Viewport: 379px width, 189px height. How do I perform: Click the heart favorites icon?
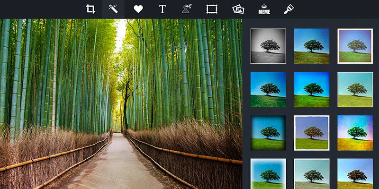coord(138,9)
